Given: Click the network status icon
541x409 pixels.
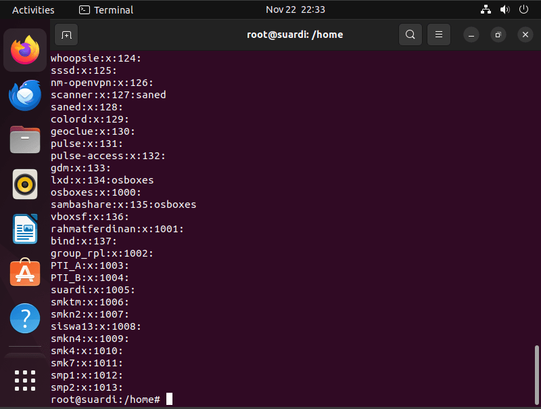Looking at the screenshot, I should coord(486,9).
